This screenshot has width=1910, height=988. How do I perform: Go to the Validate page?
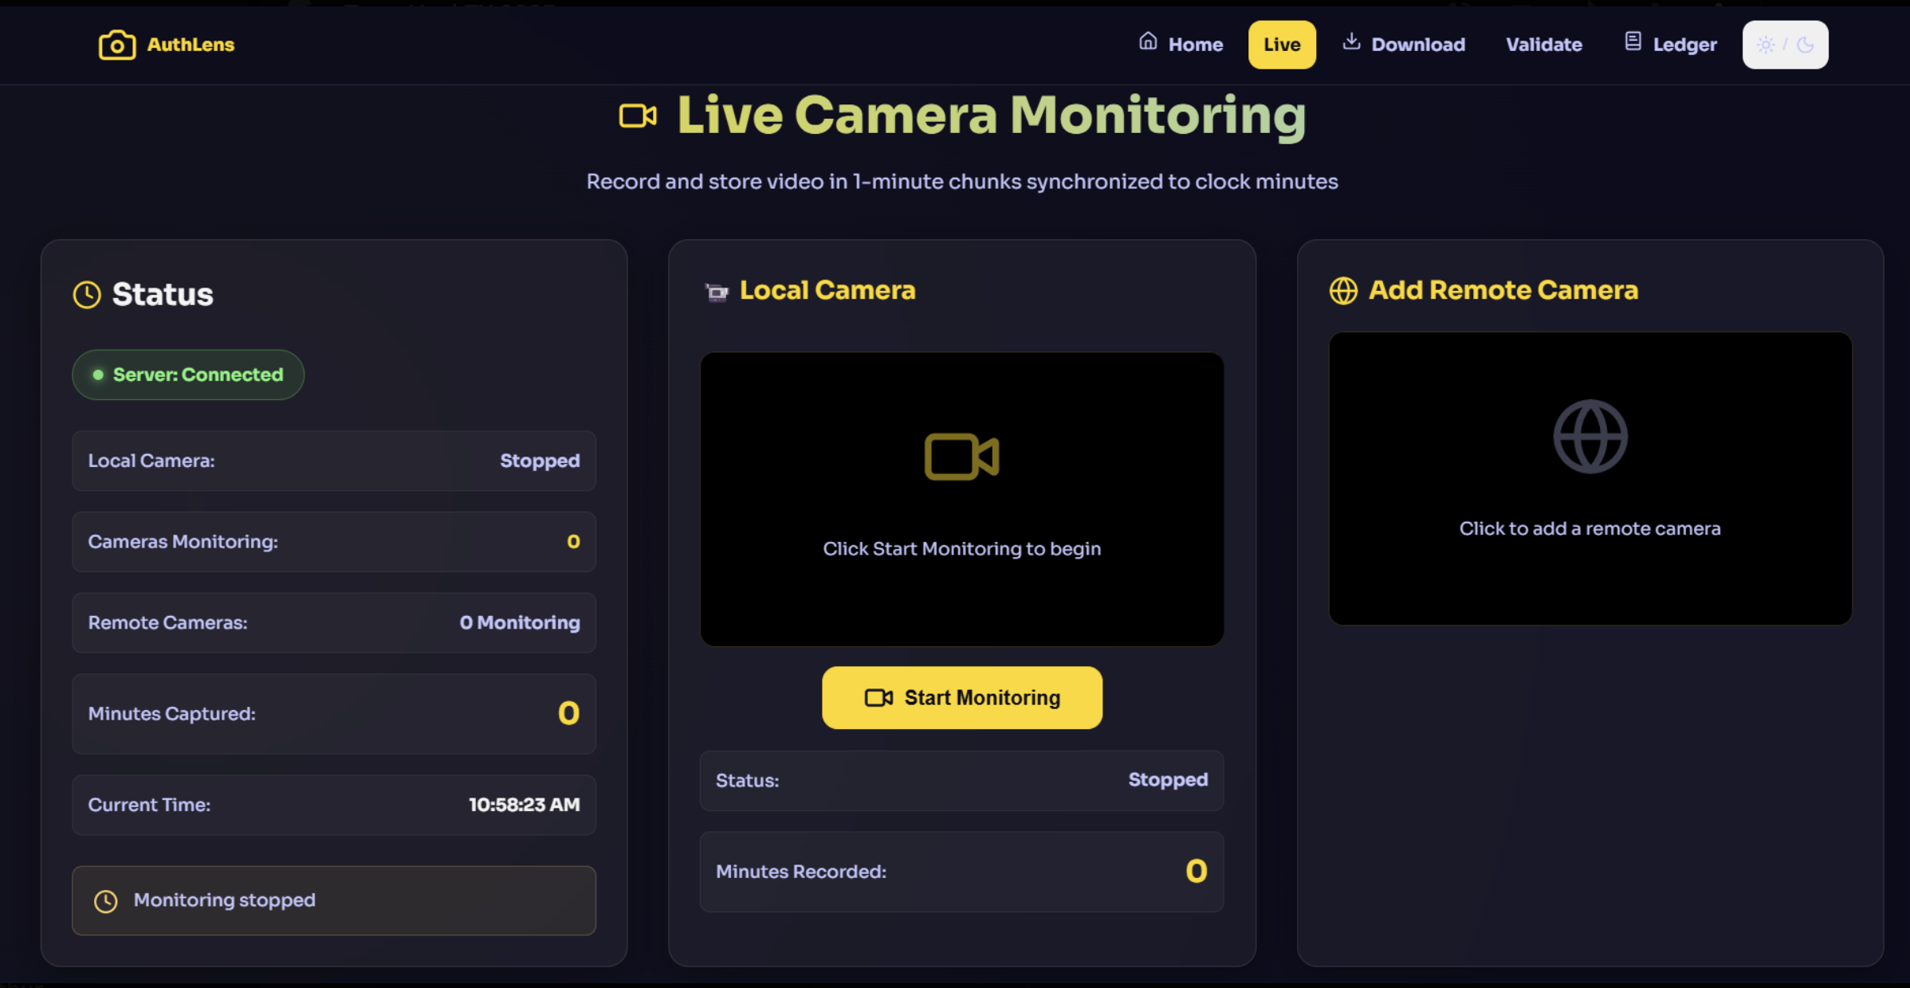1543,45
